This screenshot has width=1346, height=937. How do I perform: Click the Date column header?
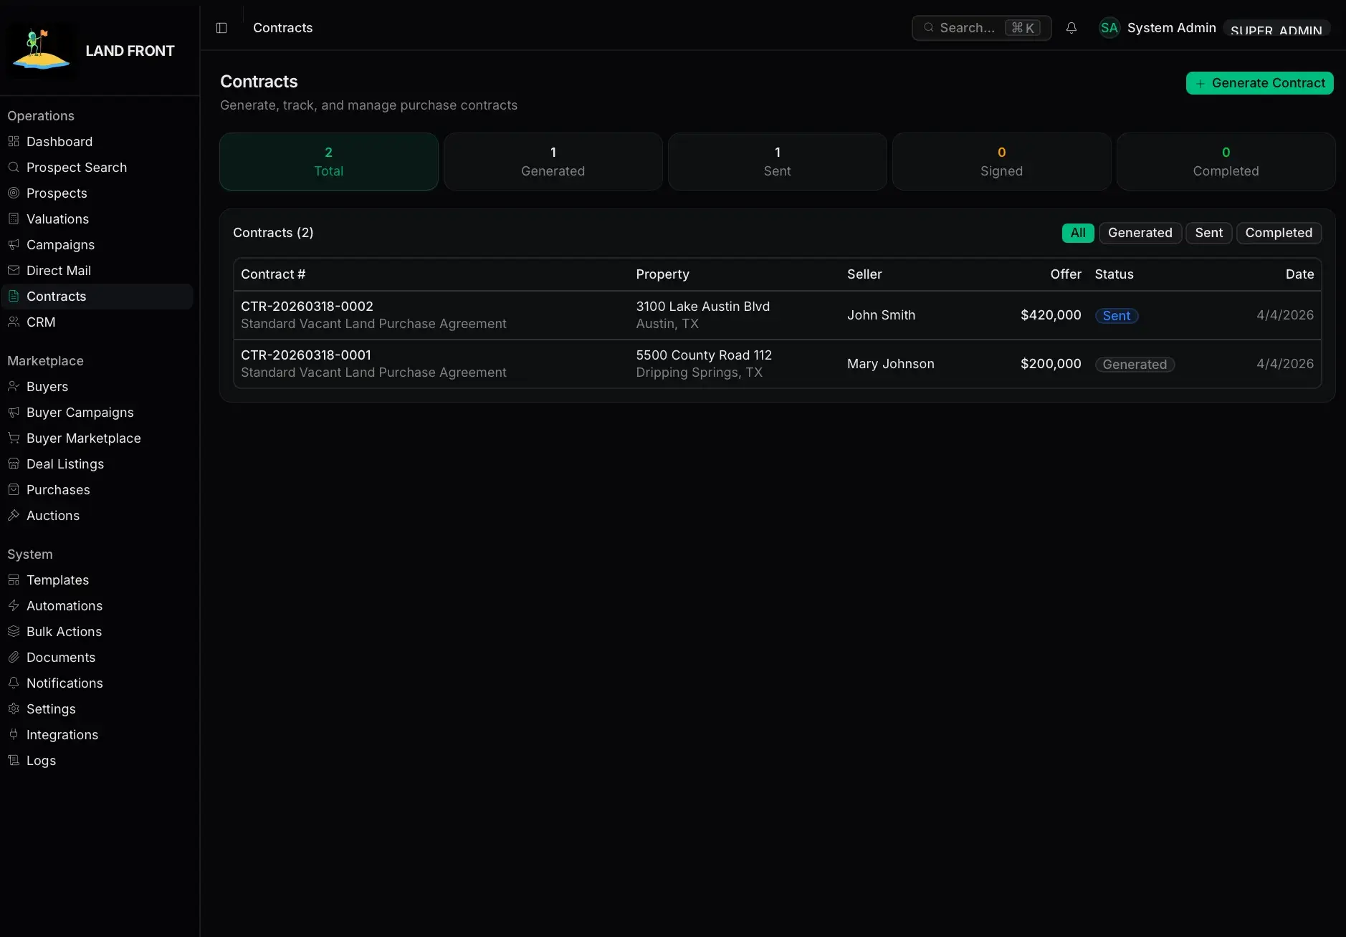1299,274
